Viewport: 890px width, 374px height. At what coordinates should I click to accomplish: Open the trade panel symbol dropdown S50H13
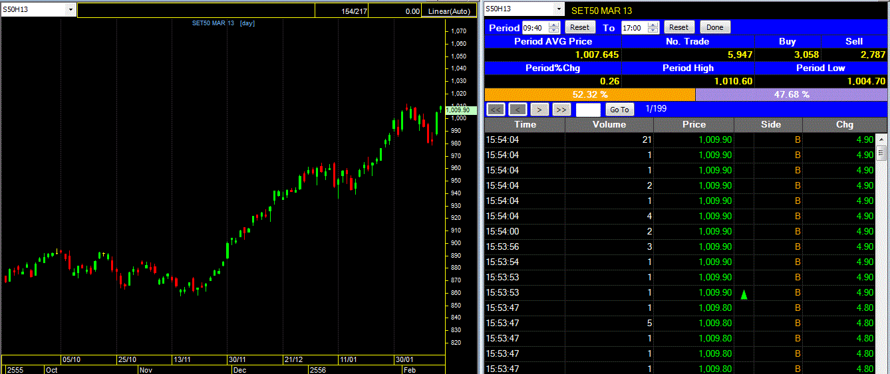pyautogui.click(x=558, y=9)
